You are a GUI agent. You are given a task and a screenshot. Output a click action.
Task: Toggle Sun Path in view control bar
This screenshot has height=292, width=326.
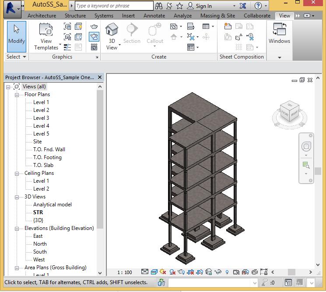tap(163, 271)
